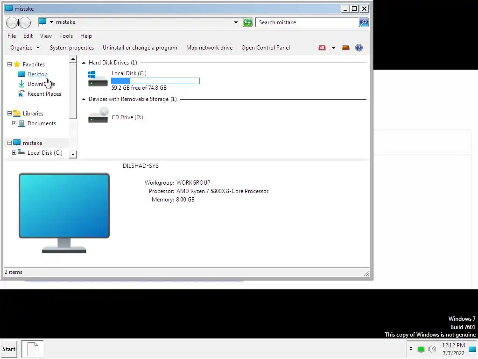Open the views options dropdown arrow

point(333,48)
